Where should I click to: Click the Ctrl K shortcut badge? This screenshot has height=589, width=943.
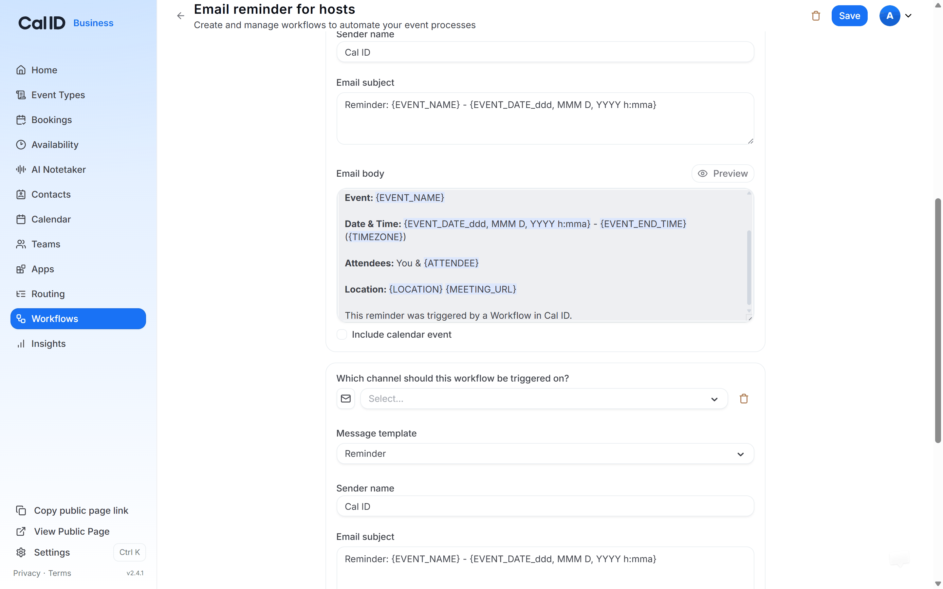(x=129, y=552)
